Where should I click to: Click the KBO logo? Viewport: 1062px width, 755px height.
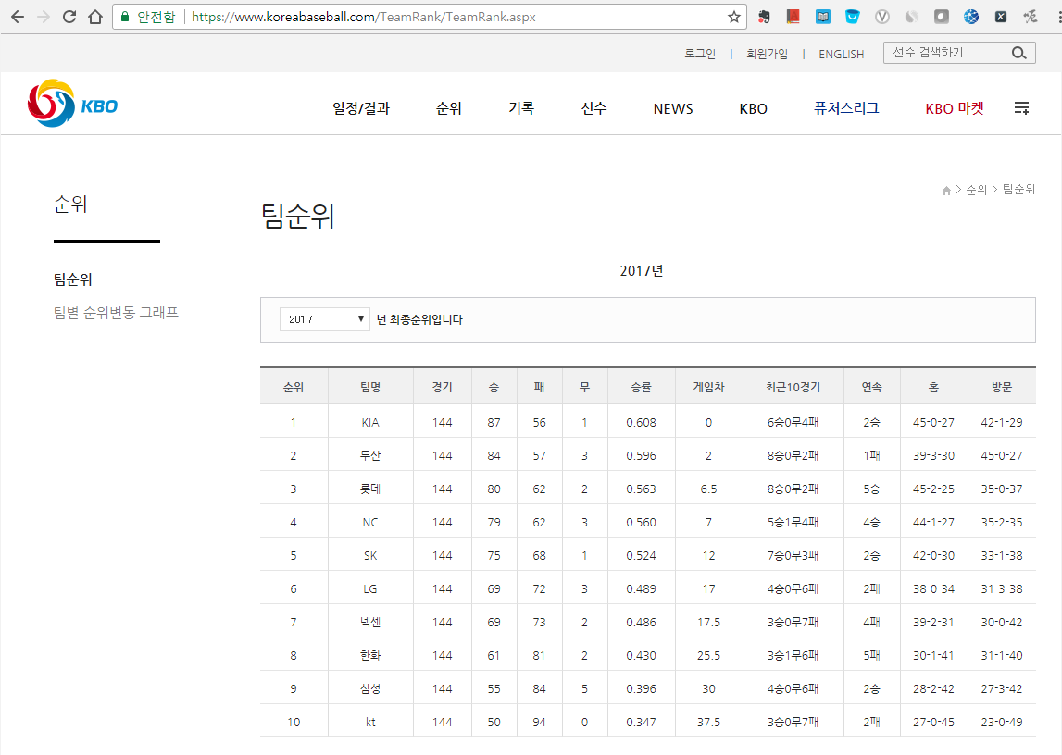point(72,103)
